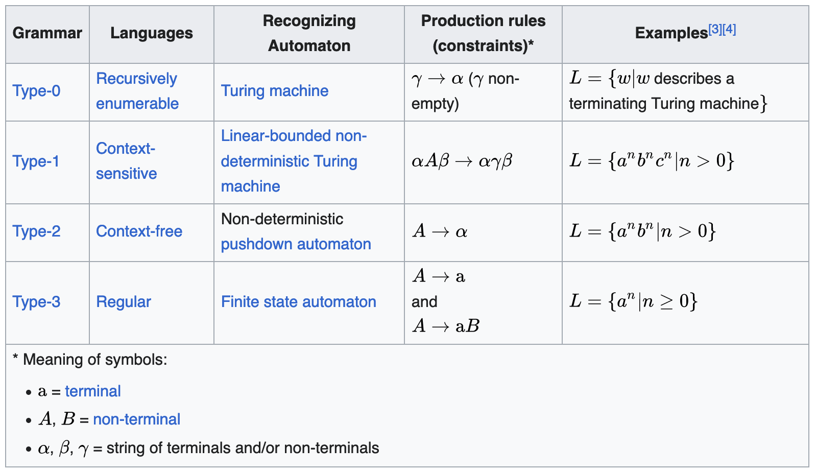This screenshot has height=471, width=816.
Task: Open the Type-0 grammar link
Action: coord(36,91)
